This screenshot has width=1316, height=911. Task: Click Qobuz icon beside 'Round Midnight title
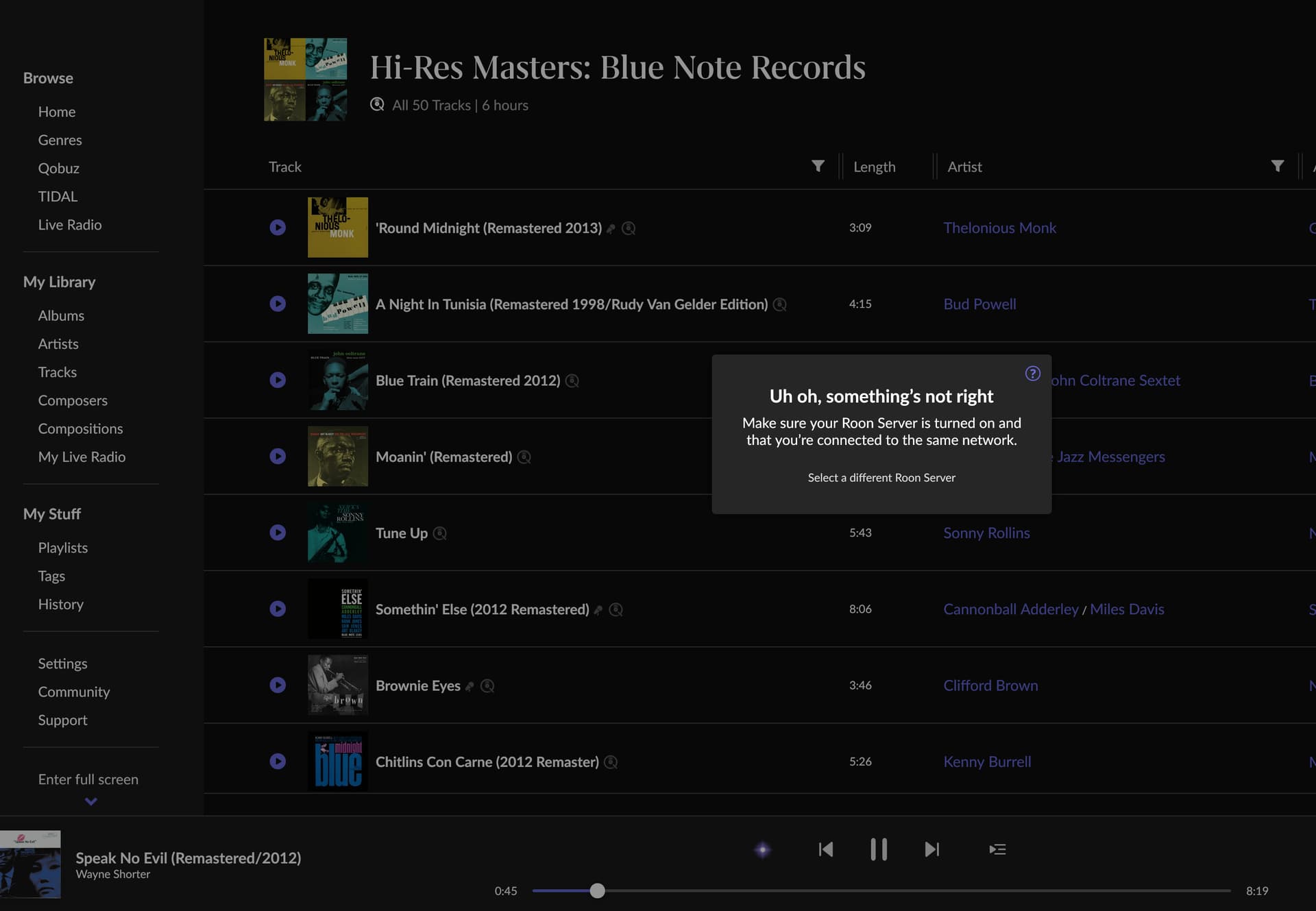click(629, 228)
